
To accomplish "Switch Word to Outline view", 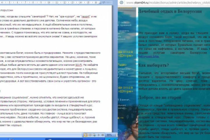I will [99, 135].
